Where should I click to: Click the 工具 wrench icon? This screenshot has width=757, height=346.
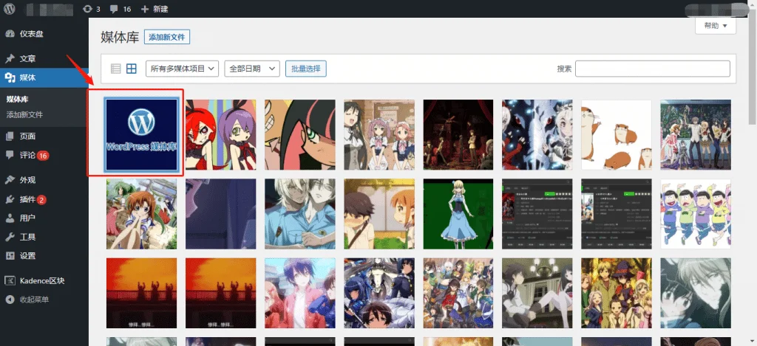pos(10,237)
